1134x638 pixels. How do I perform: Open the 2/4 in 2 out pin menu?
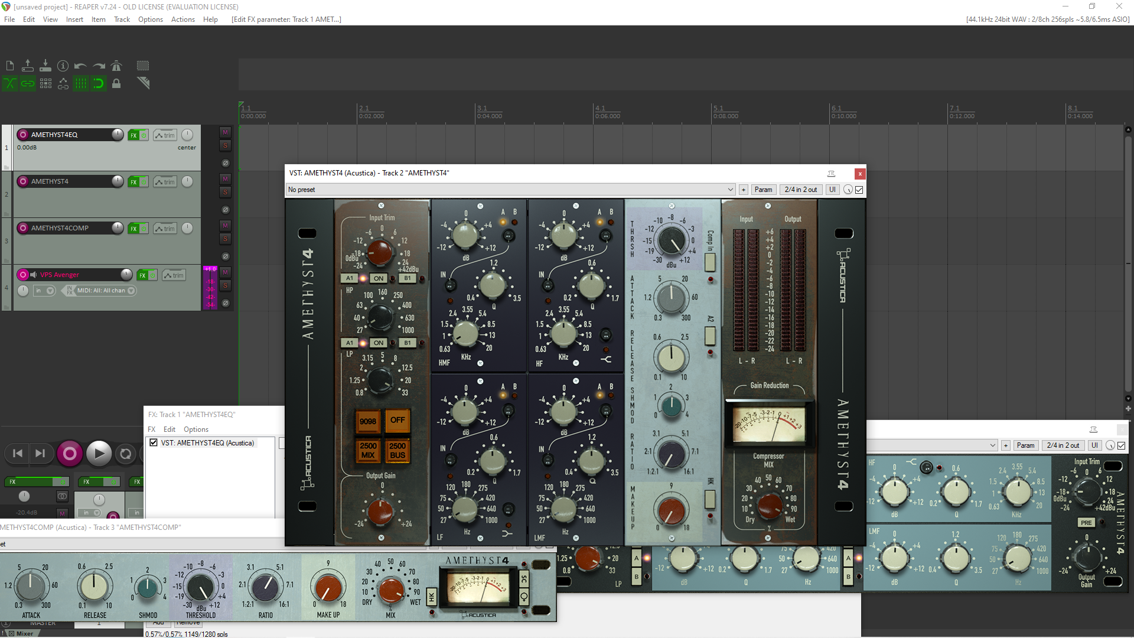800,190
